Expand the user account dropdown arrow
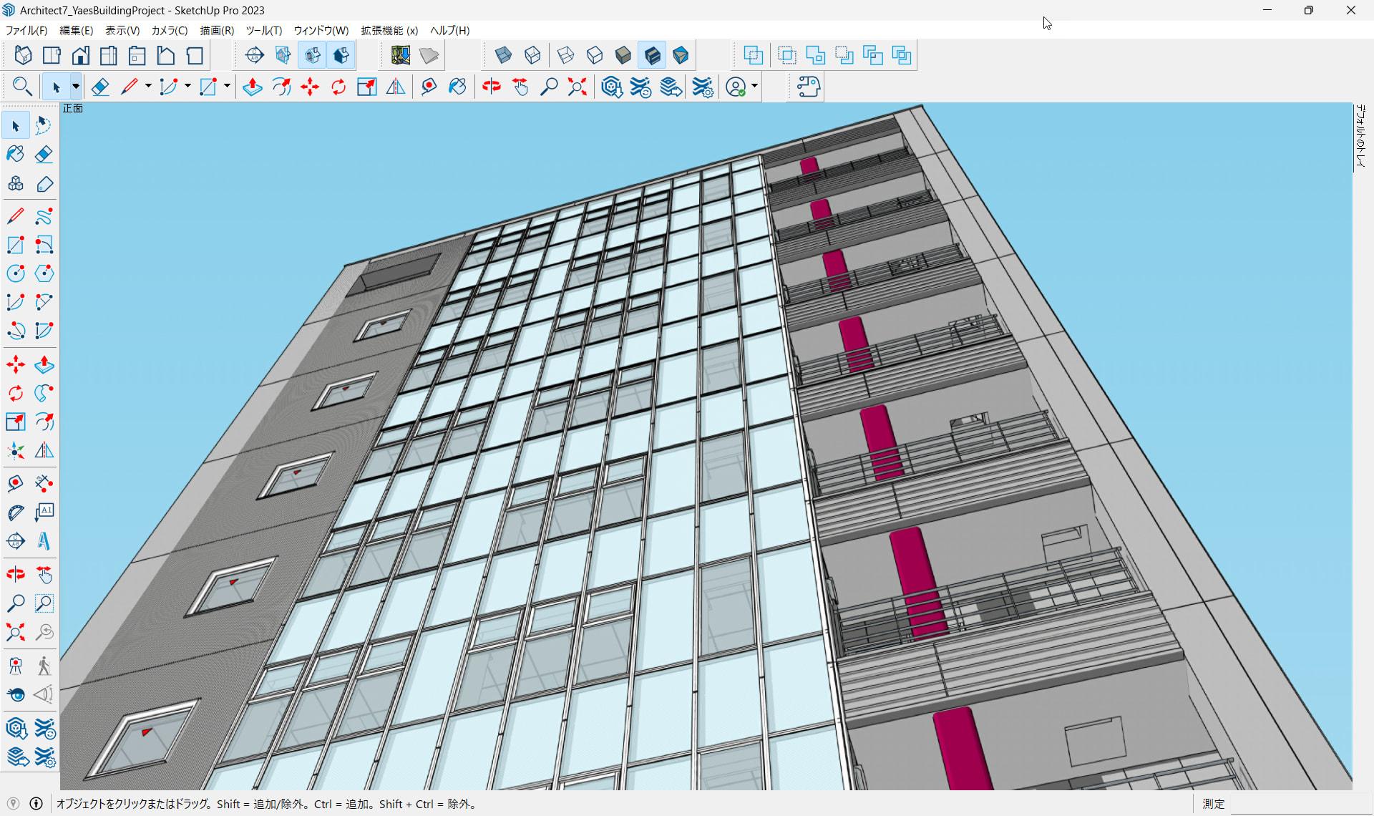The image size is (1374, 816). point(754,87)
